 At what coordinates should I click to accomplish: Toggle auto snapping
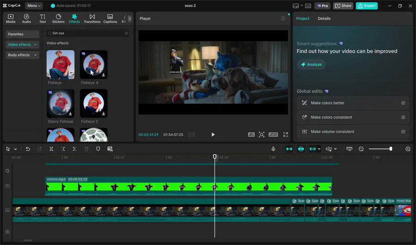(x=301, y=149)
